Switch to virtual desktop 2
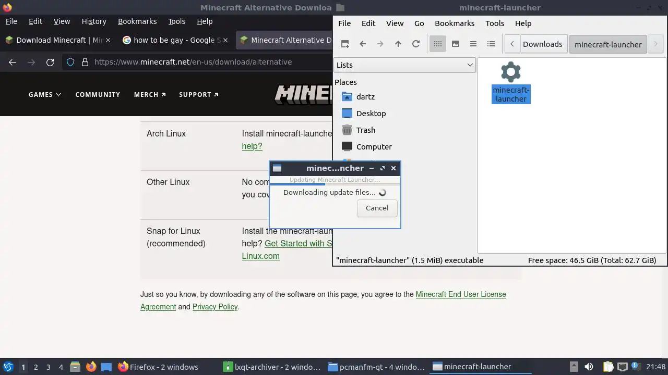Image resolution: width=668 pixels, height=375 pixels. click(x=35, y=367)
